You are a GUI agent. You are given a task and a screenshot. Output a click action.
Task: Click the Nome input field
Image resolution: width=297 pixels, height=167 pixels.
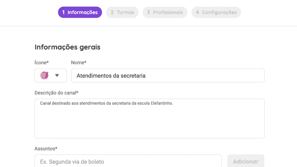(x=168, y=76)
